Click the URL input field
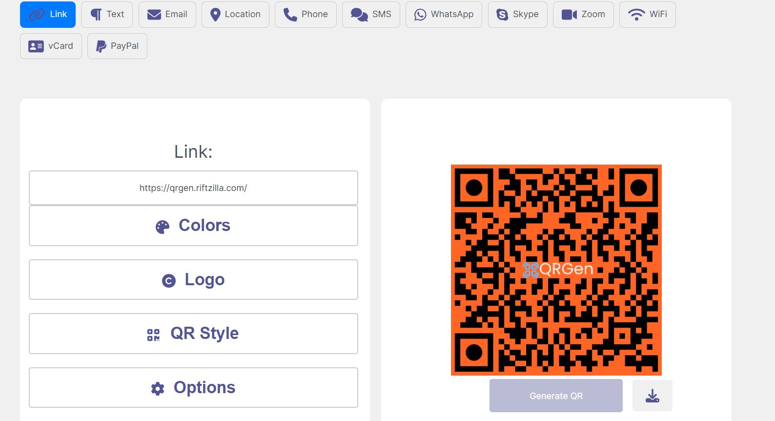This screenshot has height=421, width=775. pos(193,188)
